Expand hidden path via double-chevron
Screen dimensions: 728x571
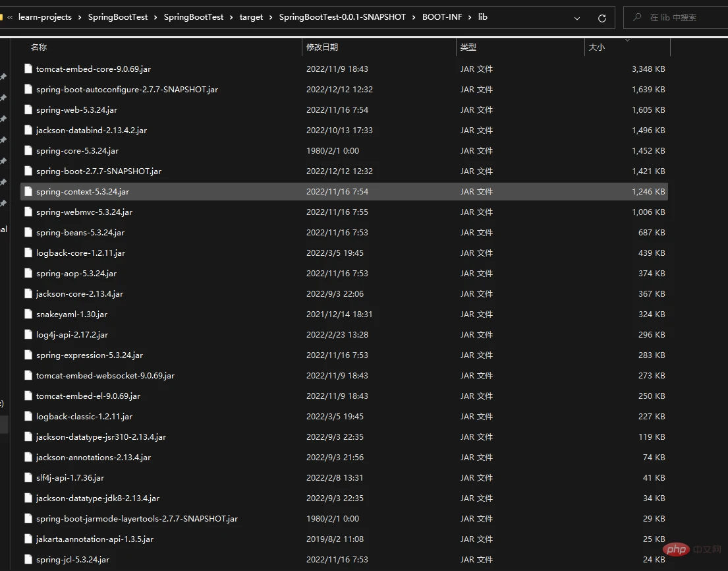pyautogui.click(x=10, y=17)
